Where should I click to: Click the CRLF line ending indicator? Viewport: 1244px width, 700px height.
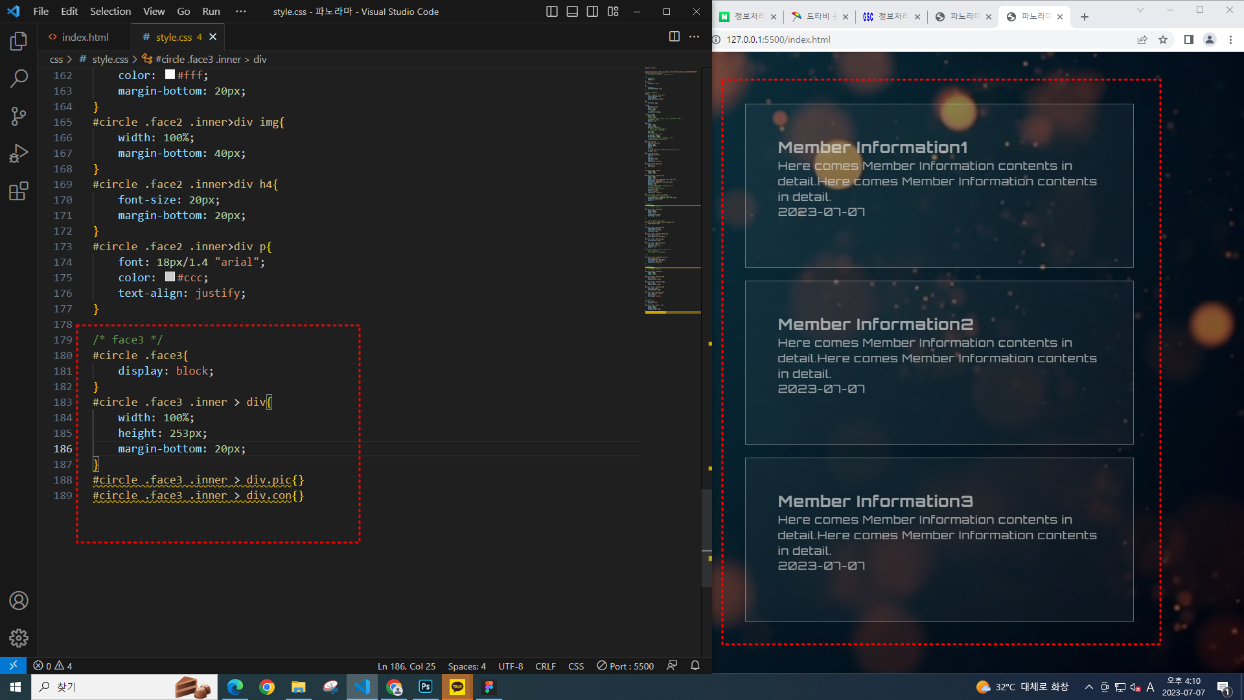(545, 666)
